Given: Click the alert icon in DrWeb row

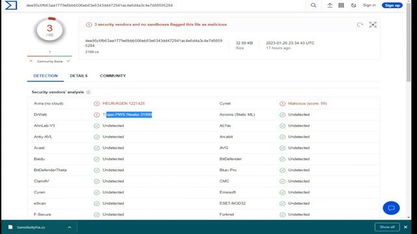Looking at the screenshot, I should (96, 115).
